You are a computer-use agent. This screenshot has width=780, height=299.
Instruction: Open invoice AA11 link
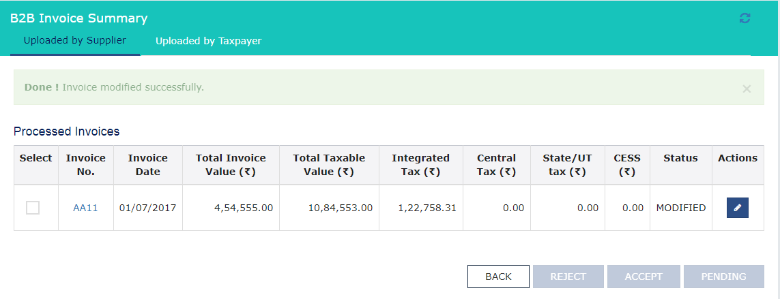[x=85, y=208]
